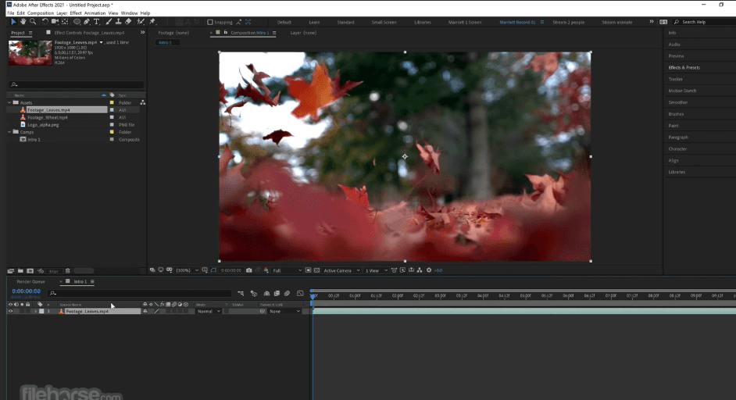Screen dimensions: 736x400
Task: Click the Reset Exposure icon in viewer
Action: 428,270
